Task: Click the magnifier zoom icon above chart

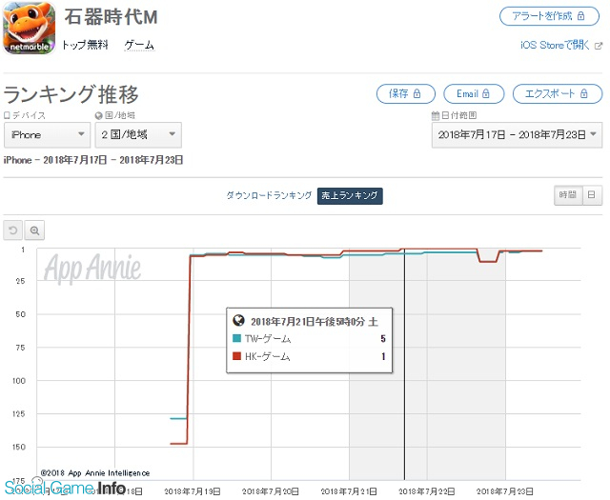Action: [x=34, y=230]
